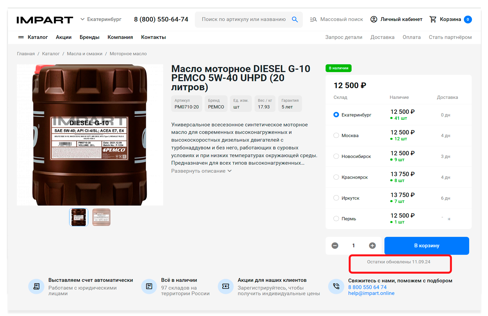Select the Москва warehouse radio button
Viewport: 488px width, 316px height.
[x=336, y=135]
